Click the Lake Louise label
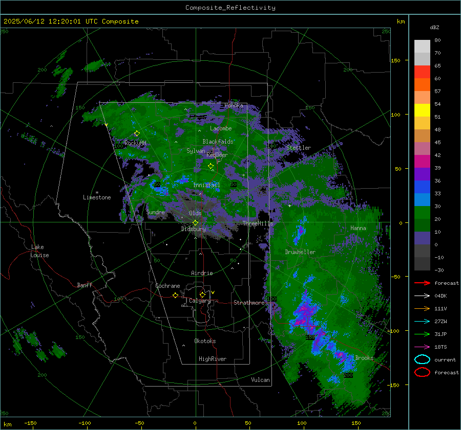The height and width of the screenshot is (430, 461). click(39, 251)
